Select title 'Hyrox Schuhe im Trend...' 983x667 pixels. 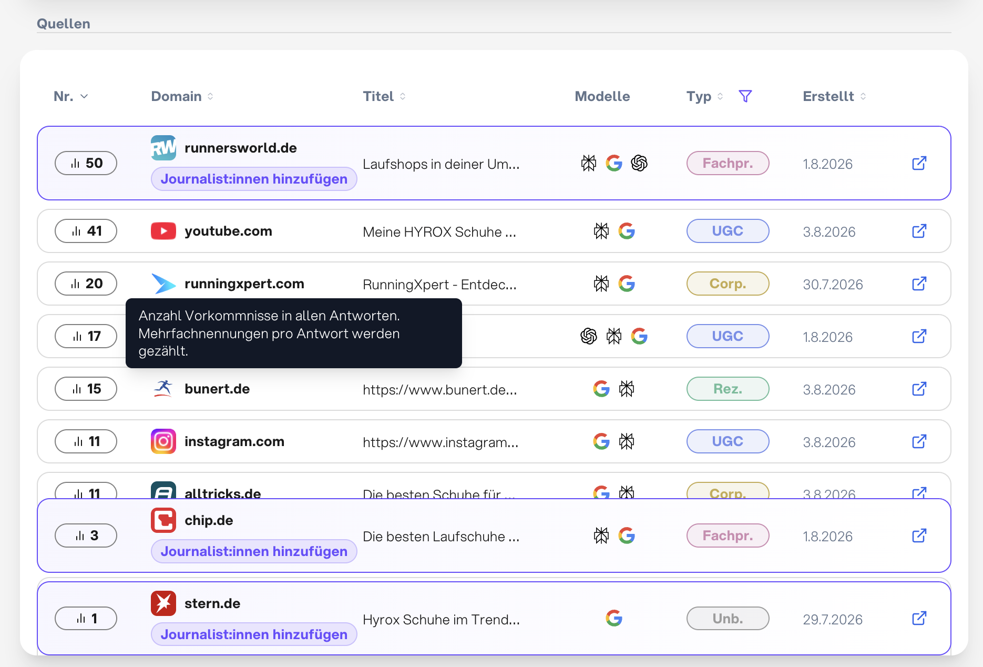[441, 620]
